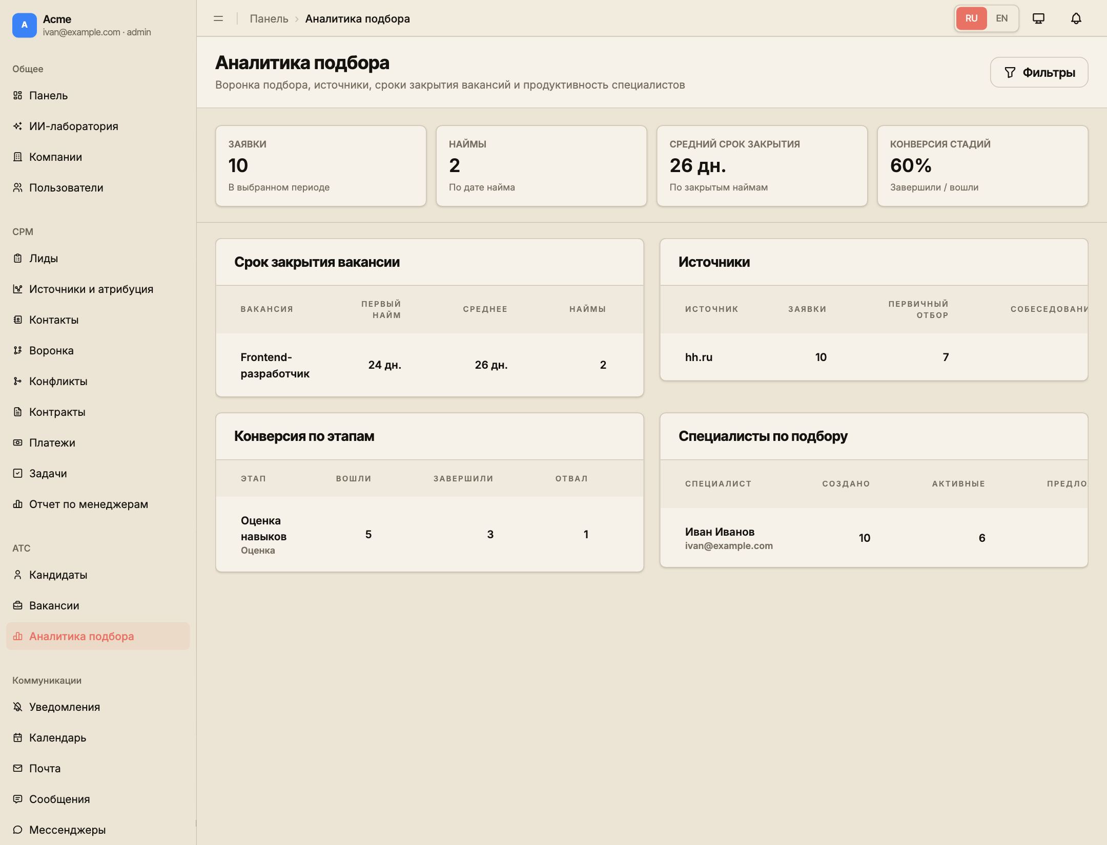Click the Оценка навыков stage row
Viewport: 1107px width, 845px height.
coord(429,534)
